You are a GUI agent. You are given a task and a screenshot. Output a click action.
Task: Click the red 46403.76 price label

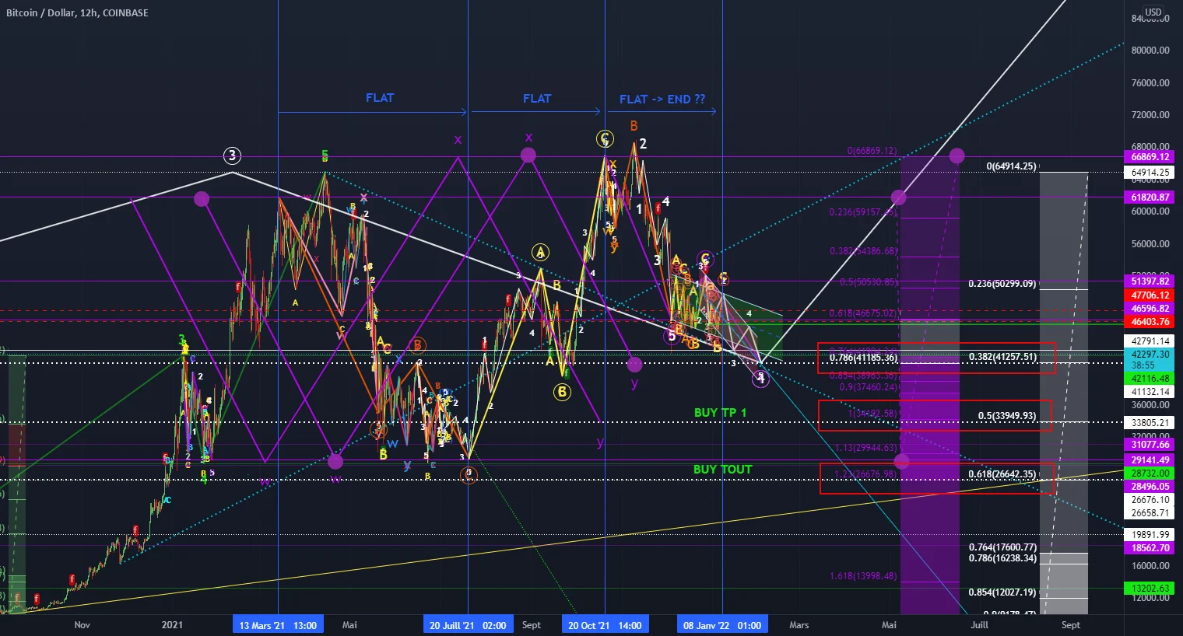[x=1150, y=322]
